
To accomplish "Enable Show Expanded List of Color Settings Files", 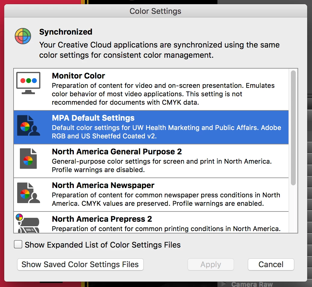I will (18, 245).
